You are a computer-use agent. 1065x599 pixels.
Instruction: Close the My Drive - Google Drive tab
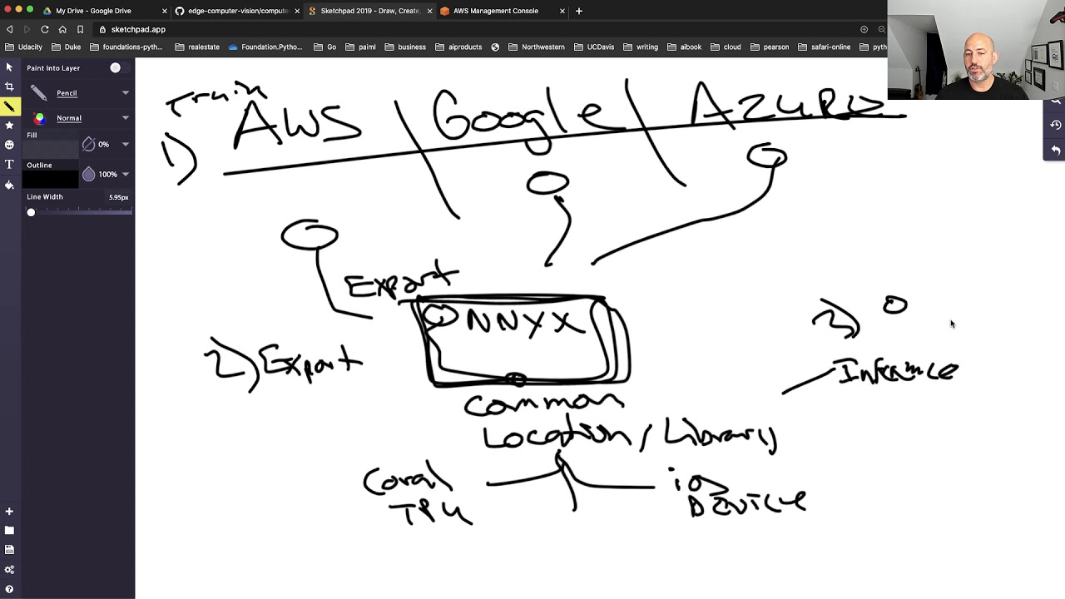point(164,11)
